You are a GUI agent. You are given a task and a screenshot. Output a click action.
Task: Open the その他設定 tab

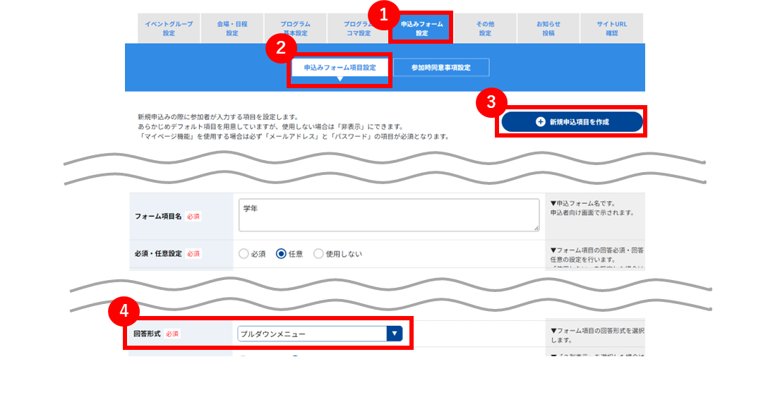[x=485, y=28]
